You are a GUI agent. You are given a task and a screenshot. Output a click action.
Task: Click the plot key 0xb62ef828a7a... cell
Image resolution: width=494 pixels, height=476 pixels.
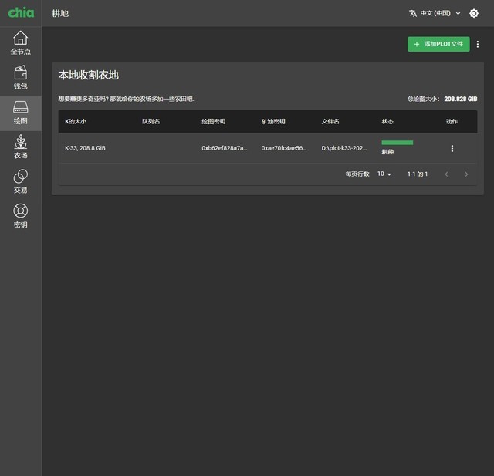(x=225, y=148)
